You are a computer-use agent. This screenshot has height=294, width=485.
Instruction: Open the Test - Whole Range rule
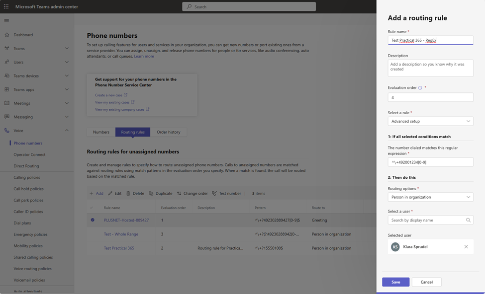point(121,234)
